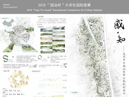Click the large calligraphy character "知"

[121, 39]
